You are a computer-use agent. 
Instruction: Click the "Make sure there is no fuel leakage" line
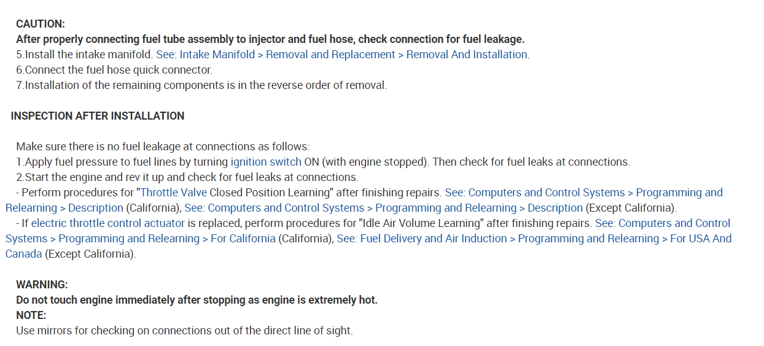pyautogui.click(x=163, y=147)
